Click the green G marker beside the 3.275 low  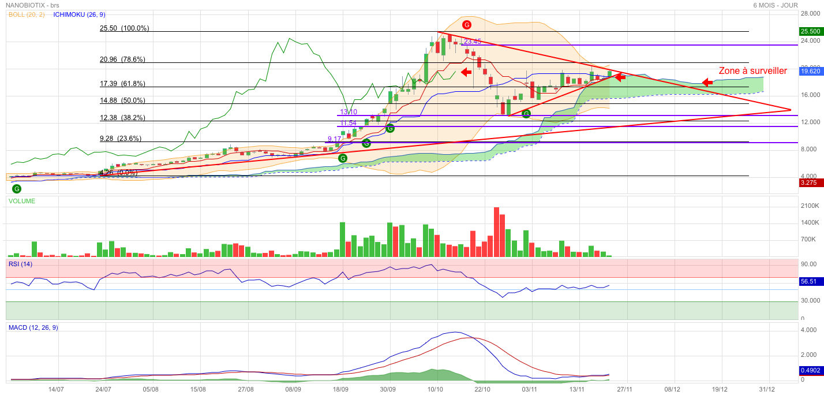17,189
